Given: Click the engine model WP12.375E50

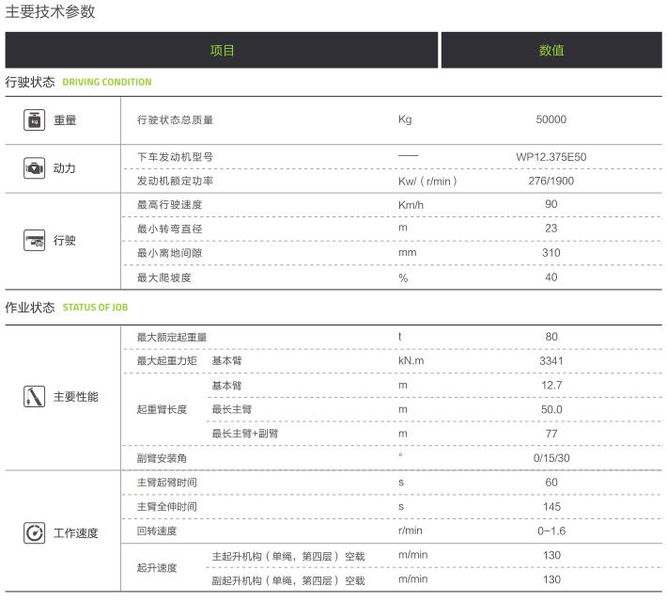Looking at the screenshot, I should point(551,157).
